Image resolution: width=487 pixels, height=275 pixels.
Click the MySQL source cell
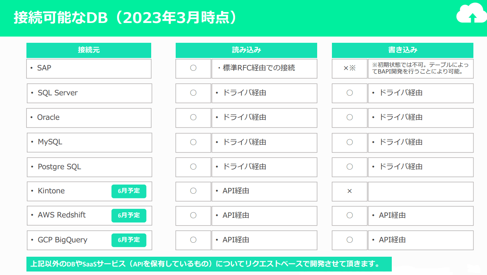tap(89, 142)
